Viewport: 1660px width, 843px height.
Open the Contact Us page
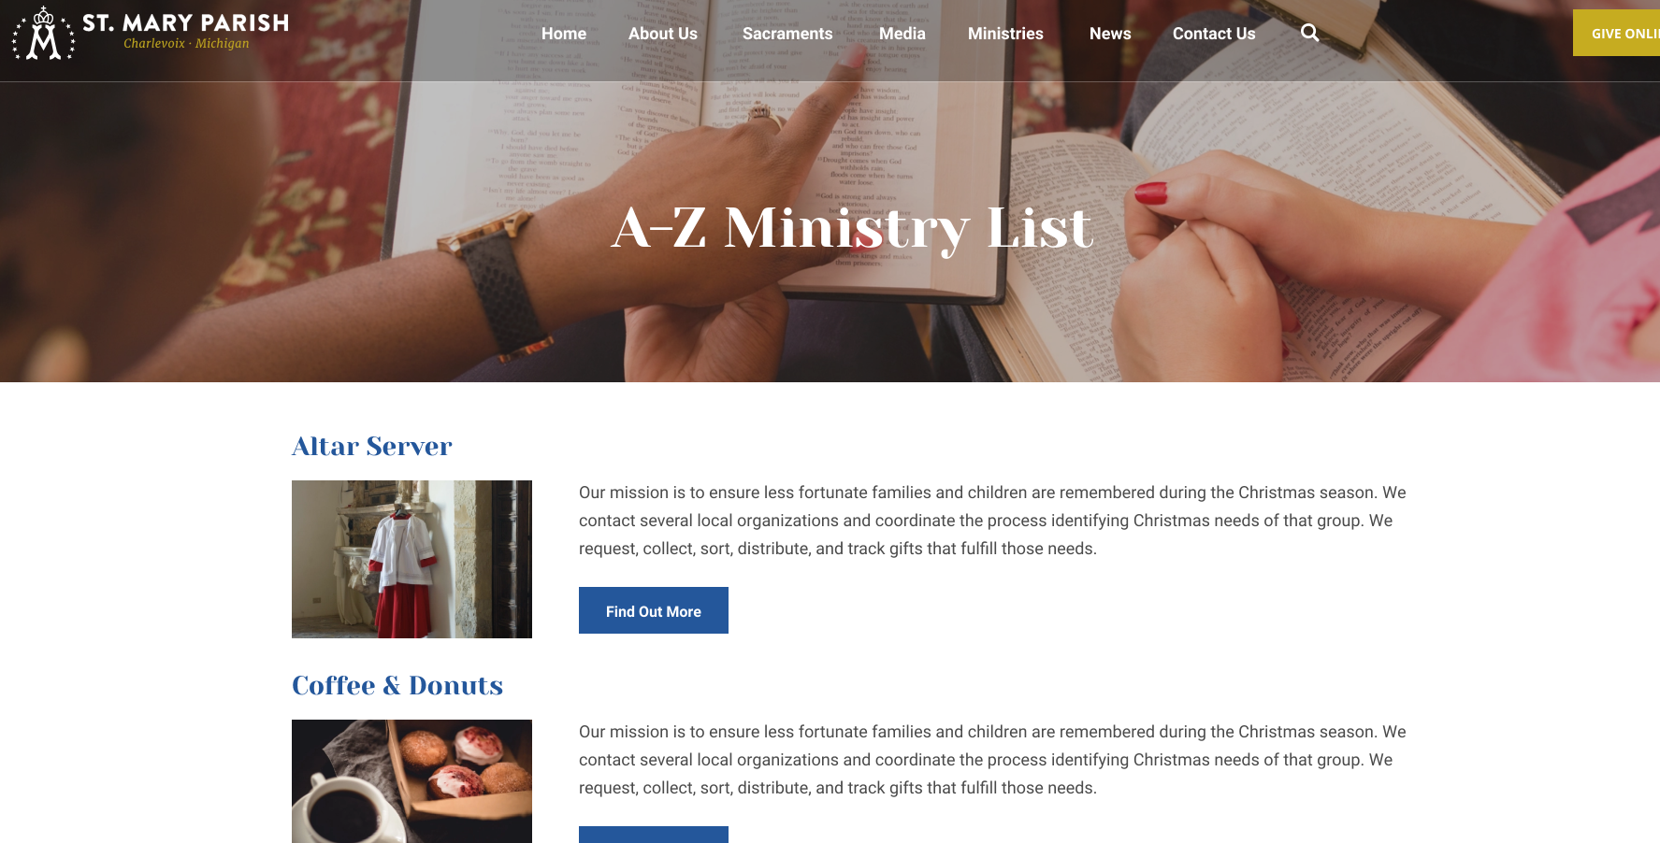tap(1214, 34)
